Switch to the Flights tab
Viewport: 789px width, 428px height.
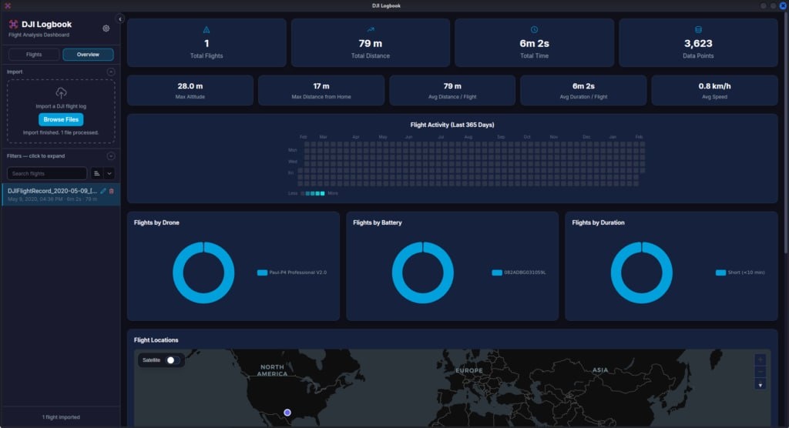pos(34,55)
